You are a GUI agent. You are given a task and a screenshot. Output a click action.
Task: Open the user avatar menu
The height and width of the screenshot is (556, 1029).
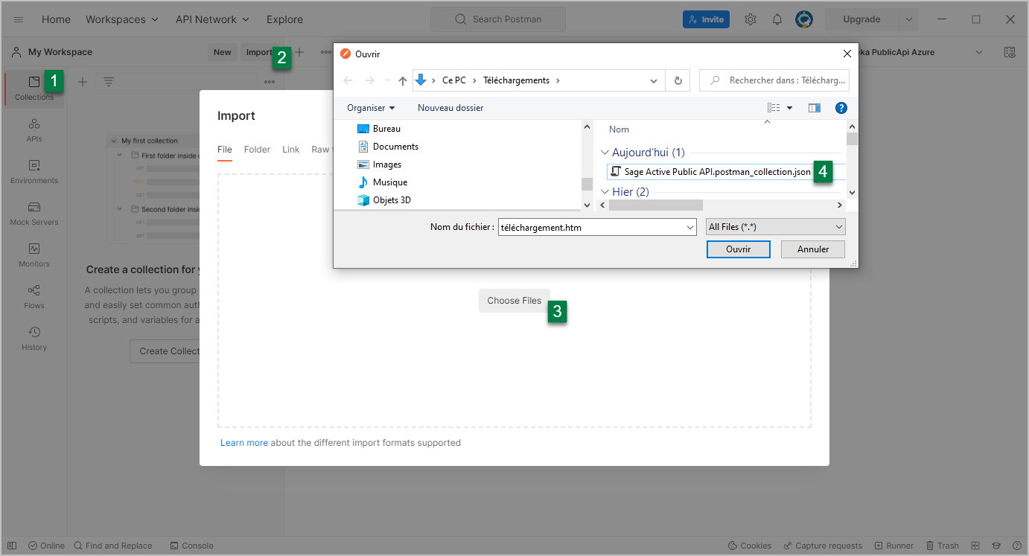804,19
